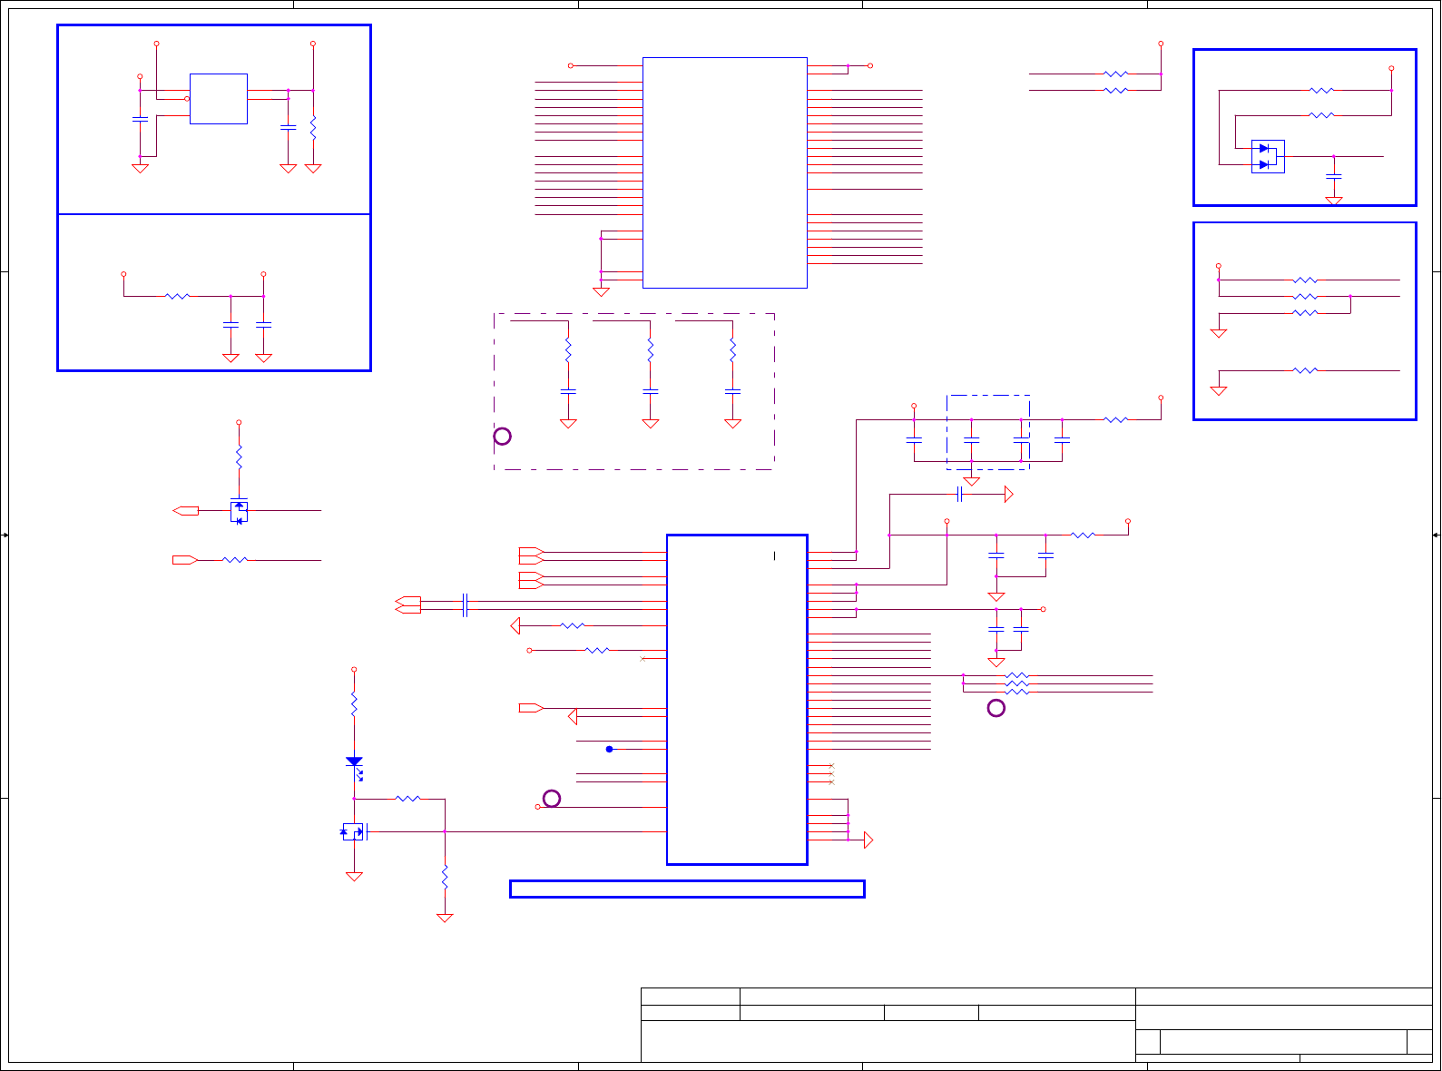Click the vertical resistor in the regulator box

pyautogui.click(x=313, y=127)
